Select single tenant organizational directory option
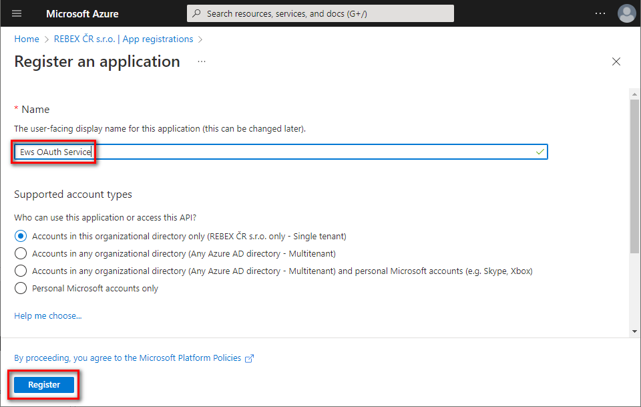 click(x=21, y=236)
